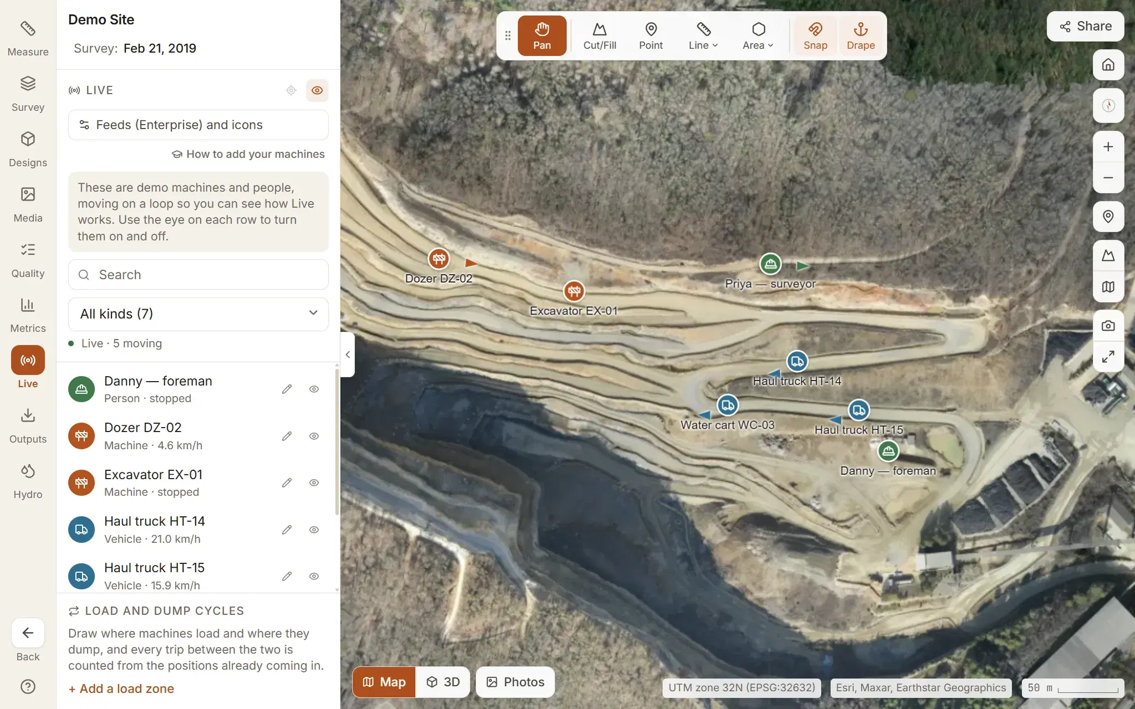Reset the compass orientation
Screen dimensions: 1135x709
[1108, 105]
